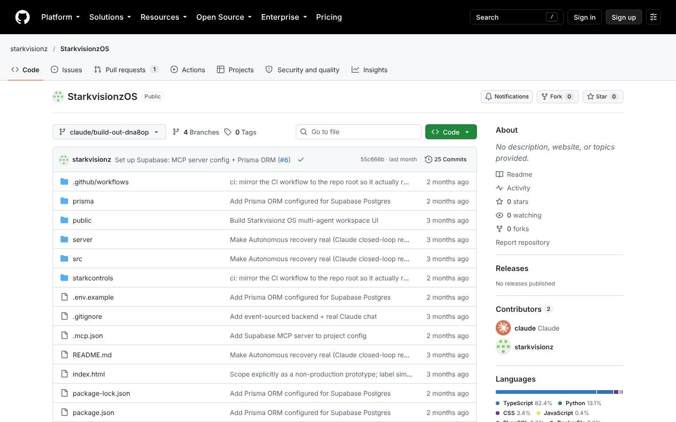The width and height of the screenshot is (676, 422).
Task: Go to the GitHub homepage logo
Action: 23,17
